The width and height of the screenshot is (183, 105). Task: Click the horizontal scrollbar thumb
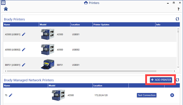pos(81,71)
